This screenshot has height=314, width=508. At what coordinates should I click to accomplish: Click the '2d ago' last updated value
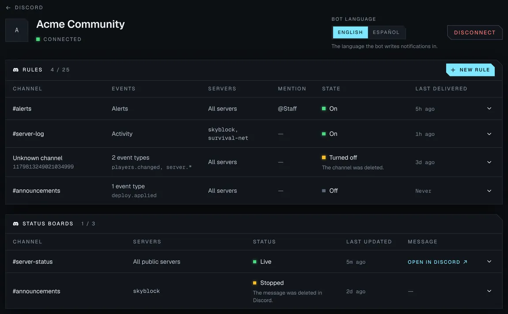click(356, 292)
